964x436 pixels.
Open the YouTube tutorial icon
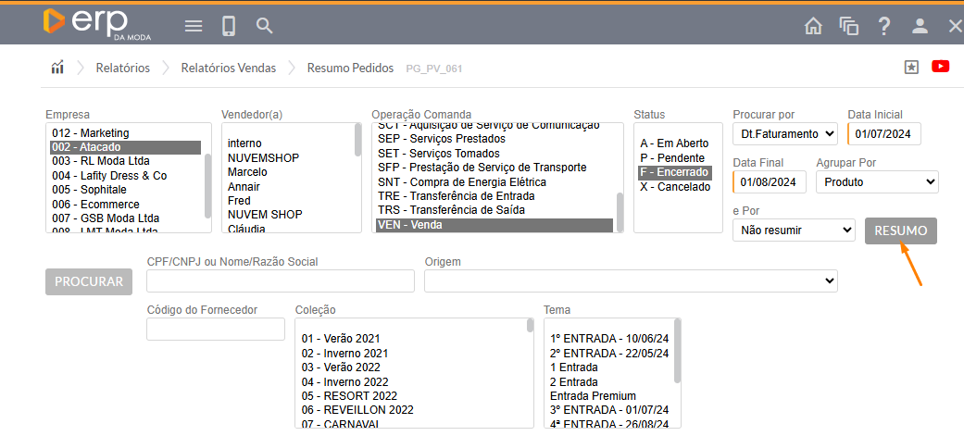click(941, 67)
